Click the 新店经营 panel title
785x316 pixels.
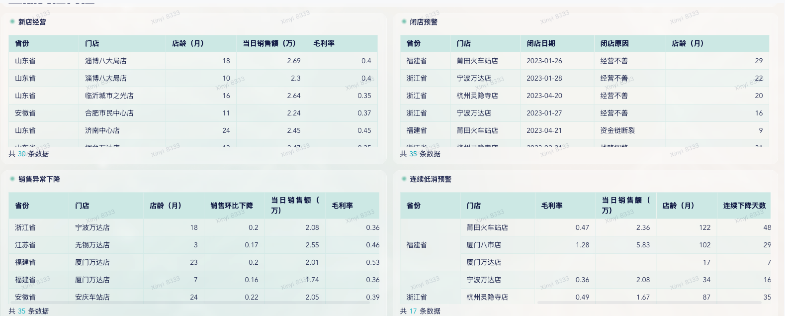pyautogui.click(x=32, y=22)
